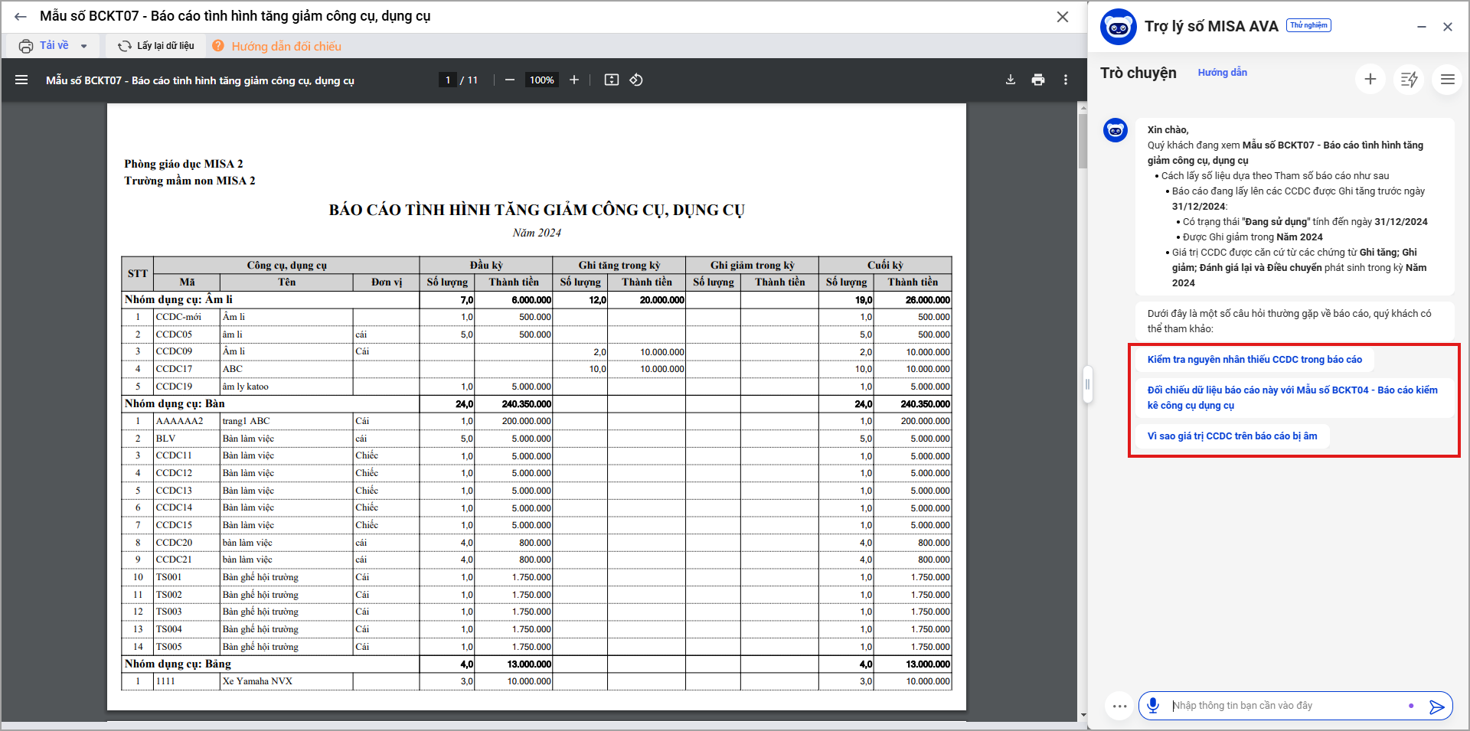Click the AVA avatar beside greeting message
The height and width of the screenshot is (731, 1470).
point(1116,130)
